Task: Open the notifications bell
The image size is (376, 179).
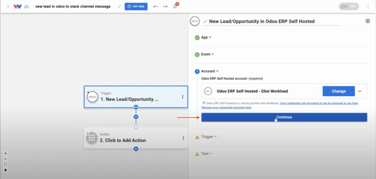Action: coord(175,7)
